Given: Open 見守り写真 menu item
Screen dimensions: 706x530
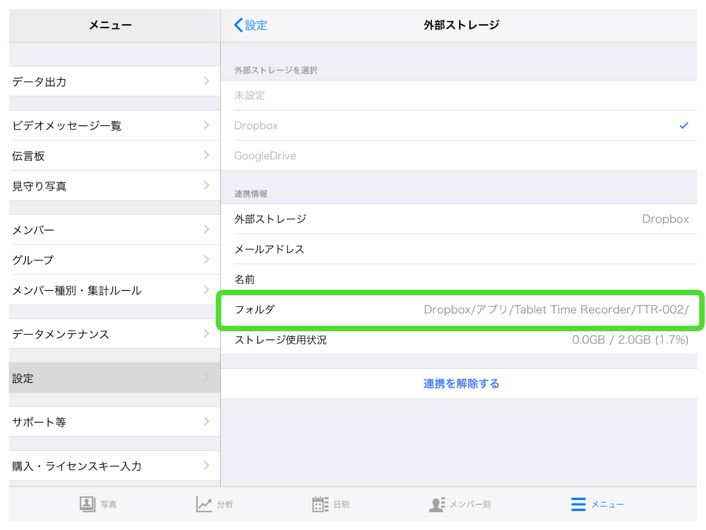Looking at the screenshot, I should point(114,185).
